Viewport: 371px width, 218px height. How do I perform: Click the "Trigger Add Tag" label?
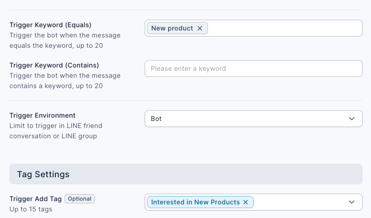point(36,199)
